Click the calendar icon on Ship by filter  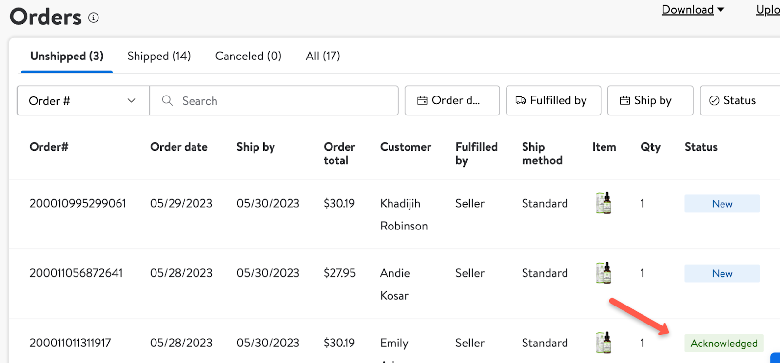coord(625,100)
